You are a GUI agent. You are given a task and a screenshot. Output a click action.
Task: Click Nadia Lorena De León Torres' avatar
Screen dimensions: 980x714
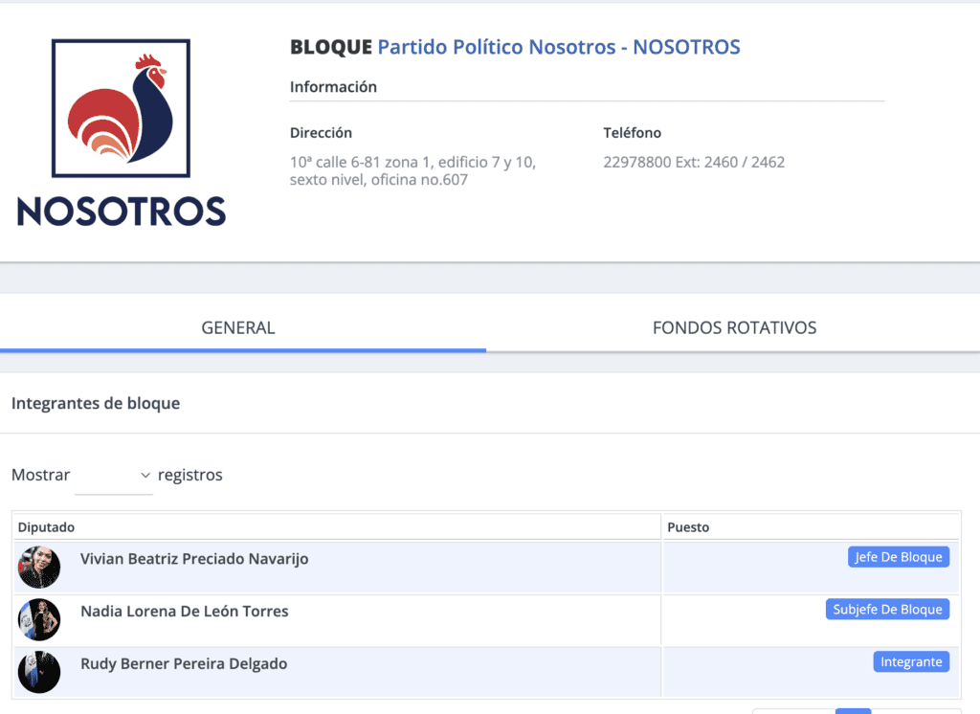(39, 620)
